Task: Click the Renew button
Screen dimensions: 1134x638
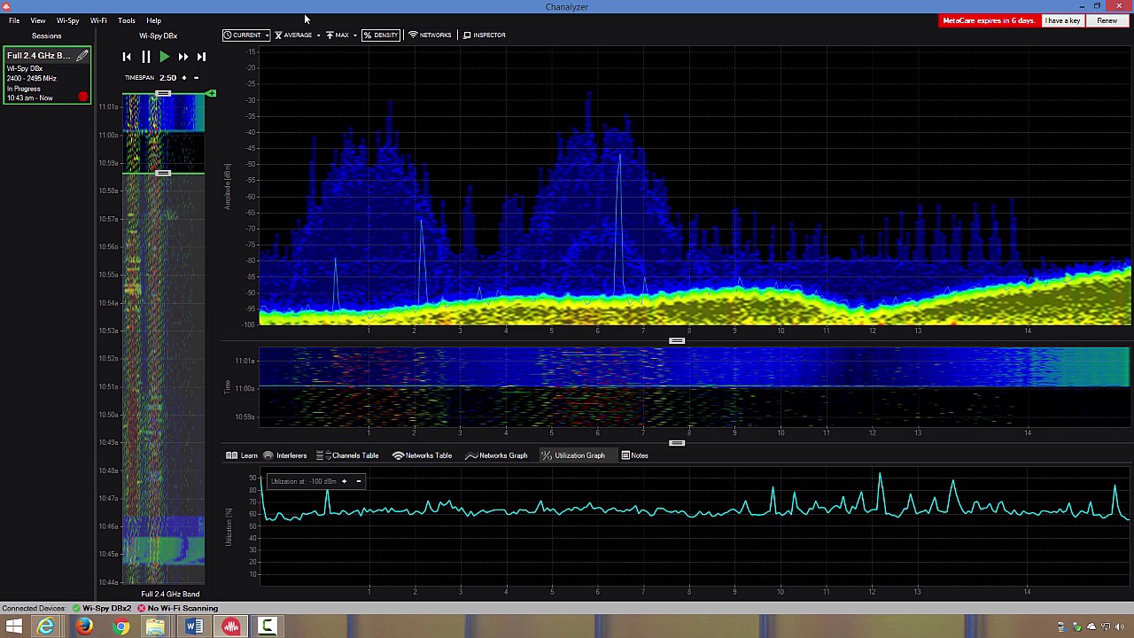Action: 1107,20
